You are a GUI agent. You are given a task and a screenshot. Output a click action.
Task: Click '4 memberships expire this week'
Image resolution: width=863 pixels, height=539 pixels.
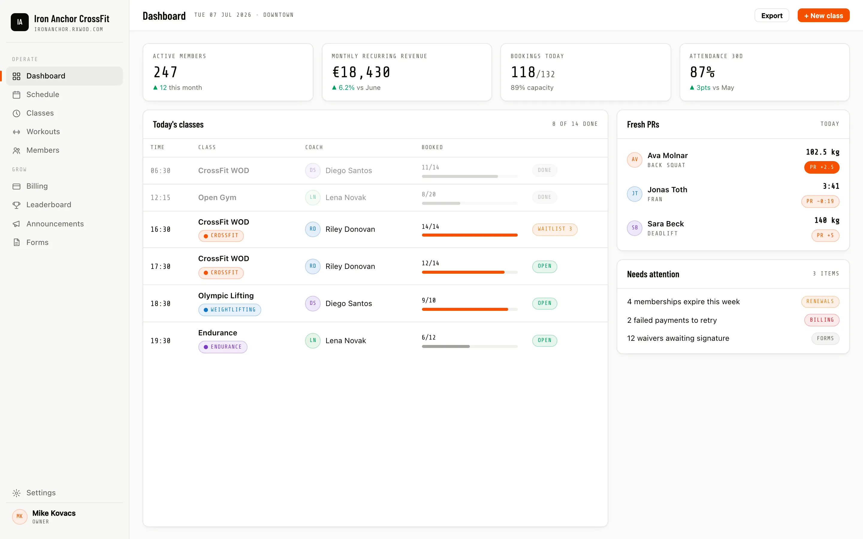683,302
